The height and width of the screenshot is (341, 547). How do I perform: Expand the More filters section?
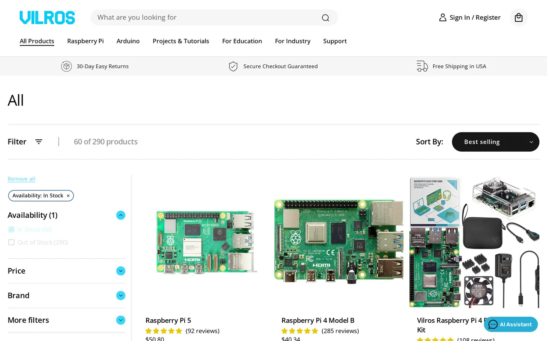point(121,320)
